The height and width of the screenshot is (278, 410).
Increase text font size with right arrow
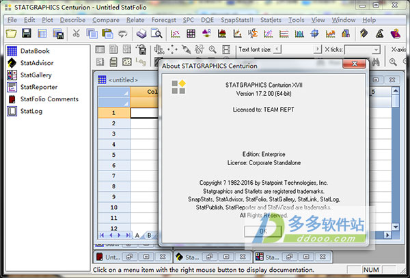318,49
